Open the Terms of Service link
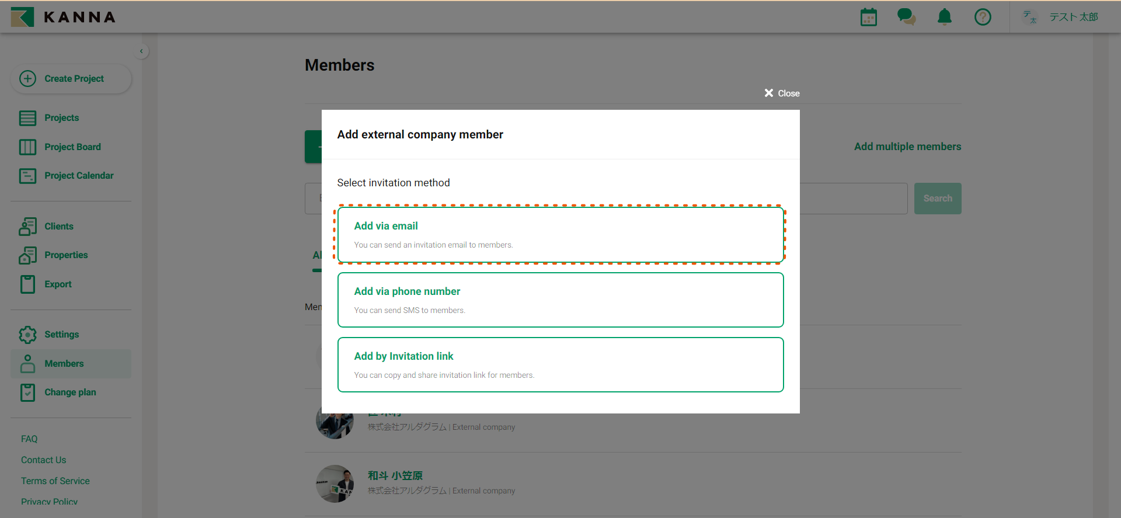The image size is (1121, 518). point(55,481)
